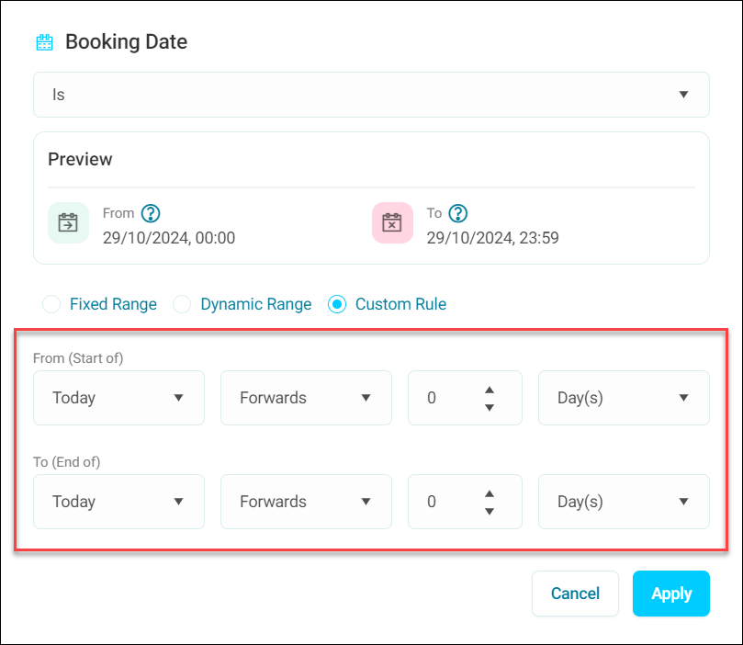Click the help icon next to To
The width and height of the screenshot is (743, 645).
pyautogui.click(x=458, y=213)
